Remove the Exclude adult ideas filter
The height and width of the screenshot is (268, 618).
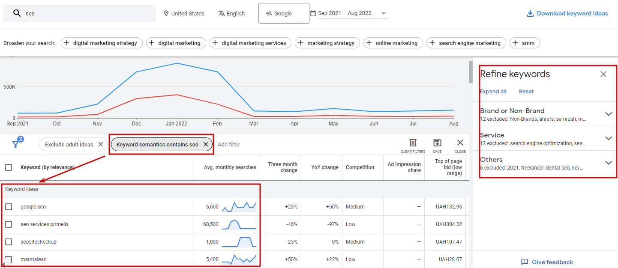pyautogui.click(x=101, y=144)
